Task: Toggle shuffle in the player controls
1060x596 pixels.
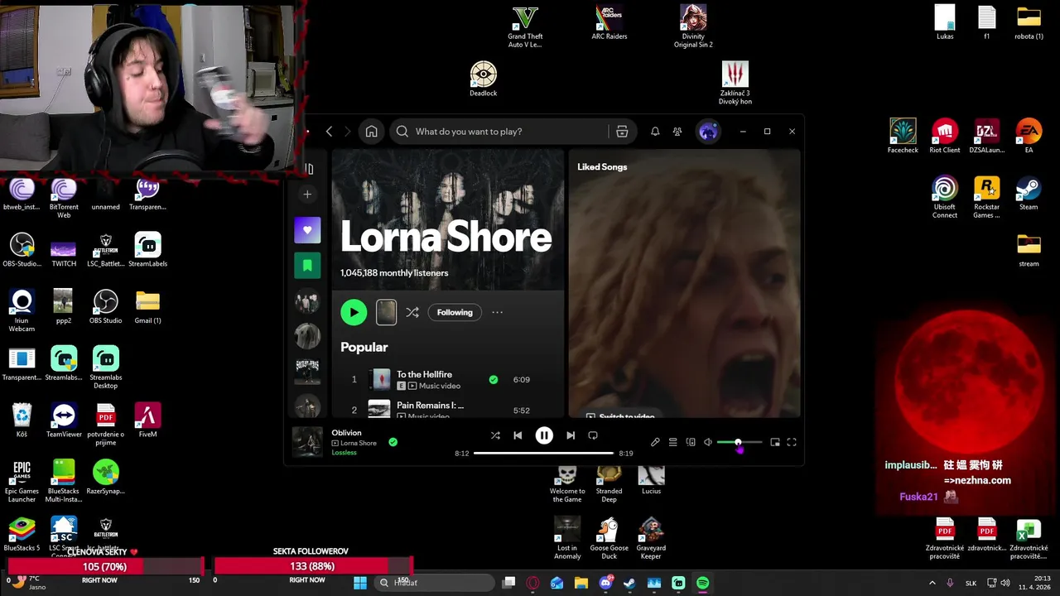Action: tap(495, 435)
